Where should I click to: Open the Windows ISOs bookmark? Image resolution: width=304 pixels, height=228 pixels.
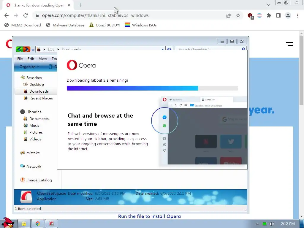pyautogui.click(x=141, y=25)
